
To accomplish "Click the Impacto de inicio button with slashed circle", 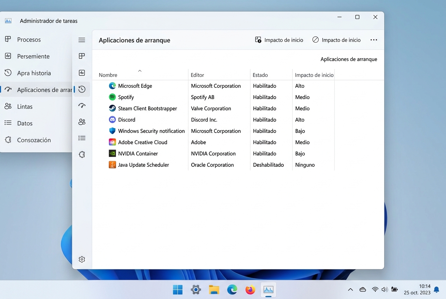I will pos(336,40).
